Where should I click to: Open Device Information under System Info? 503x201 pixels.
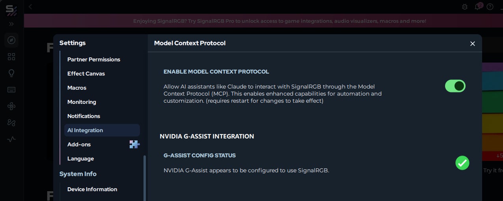tap(92, 189)
